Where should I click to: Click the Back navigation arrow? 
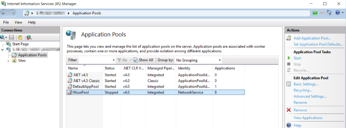(x=4, y=13)
